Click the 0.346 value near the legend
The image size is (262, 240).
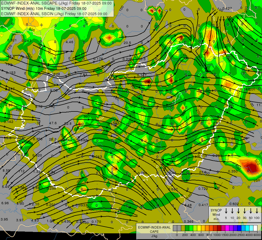click(x=189, y=221)
